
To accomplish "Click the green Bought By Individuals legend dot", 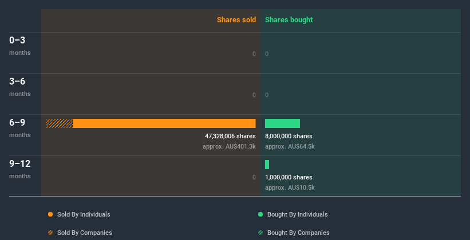I will click(260, 214).
